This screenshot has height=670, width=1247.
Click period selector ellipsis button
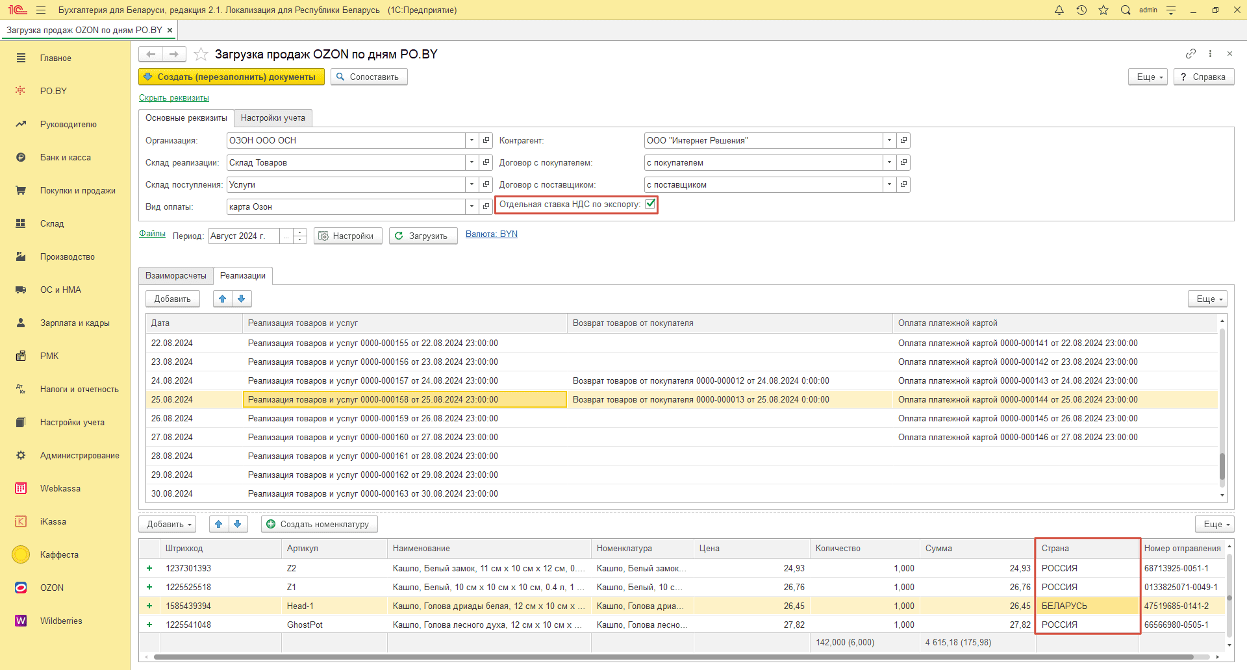pos(286,236)
